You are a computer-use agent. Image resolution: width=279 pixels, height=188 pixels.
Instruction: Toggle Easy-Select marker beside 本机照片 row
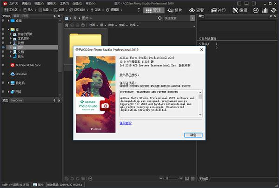click(3, 39)
